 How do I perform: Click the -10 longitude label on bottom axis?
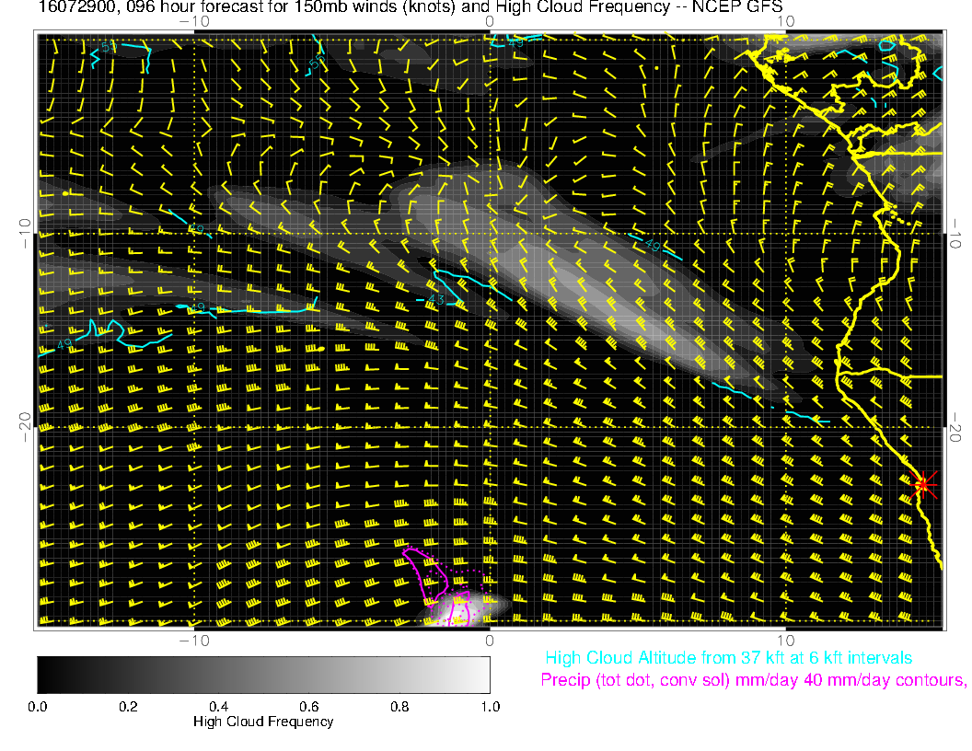click(x=193, y=639)
